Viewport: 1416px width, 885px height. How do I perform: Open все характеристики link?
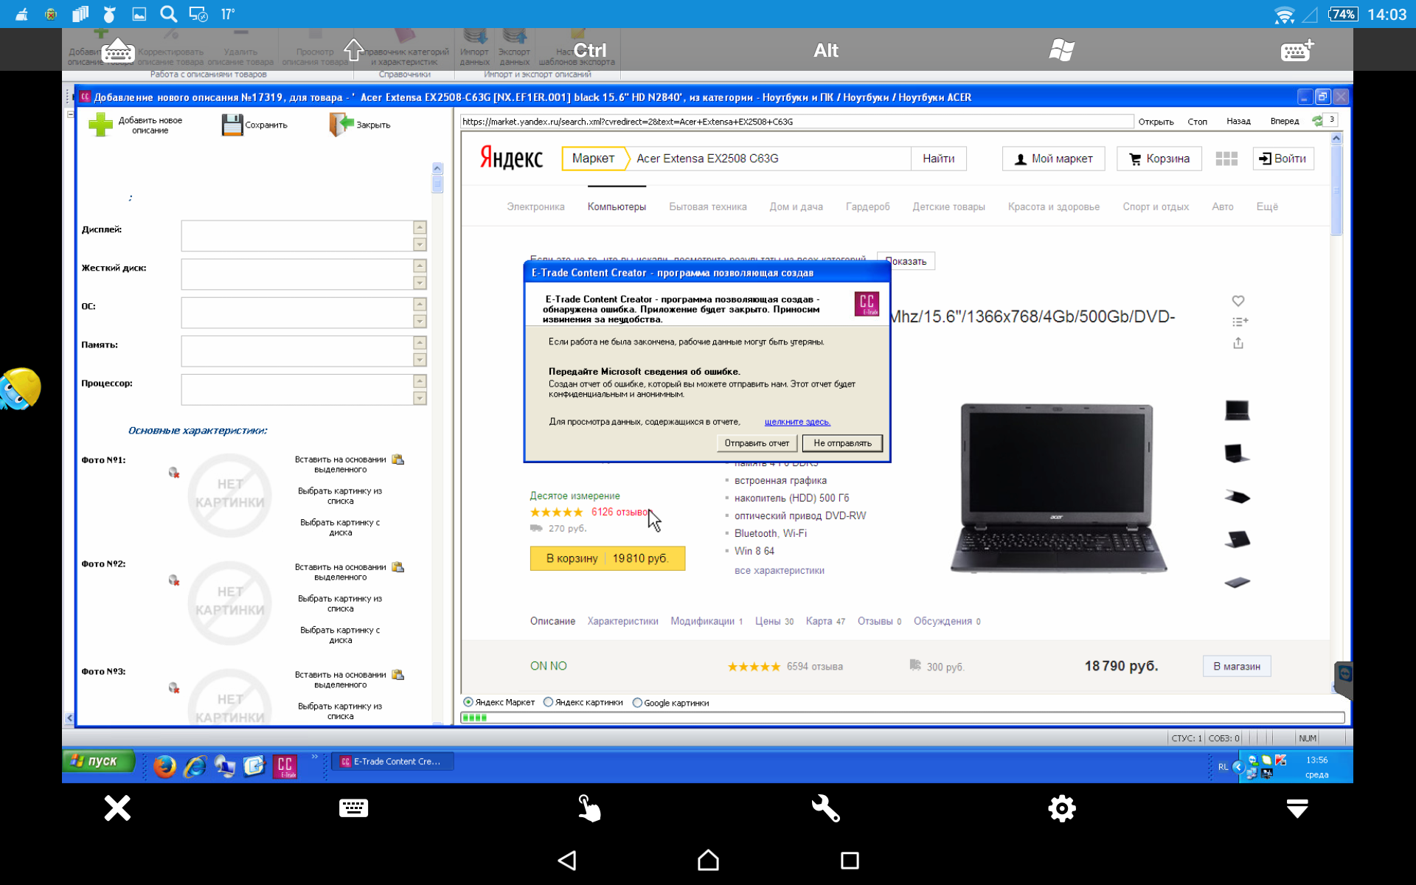click(779, 570)
